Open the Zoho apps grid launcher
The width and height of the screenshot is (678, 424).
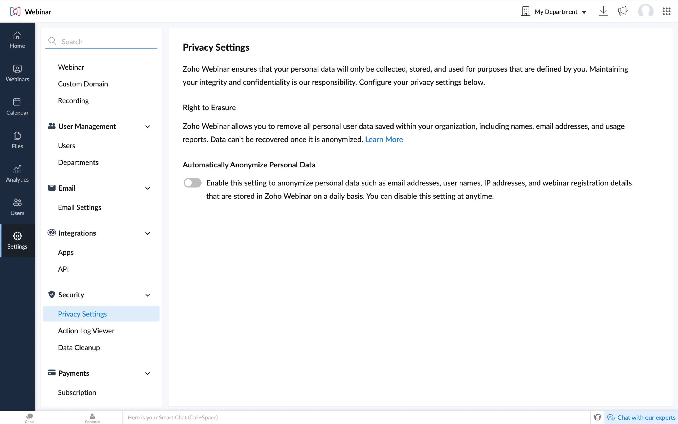point(666,11)
